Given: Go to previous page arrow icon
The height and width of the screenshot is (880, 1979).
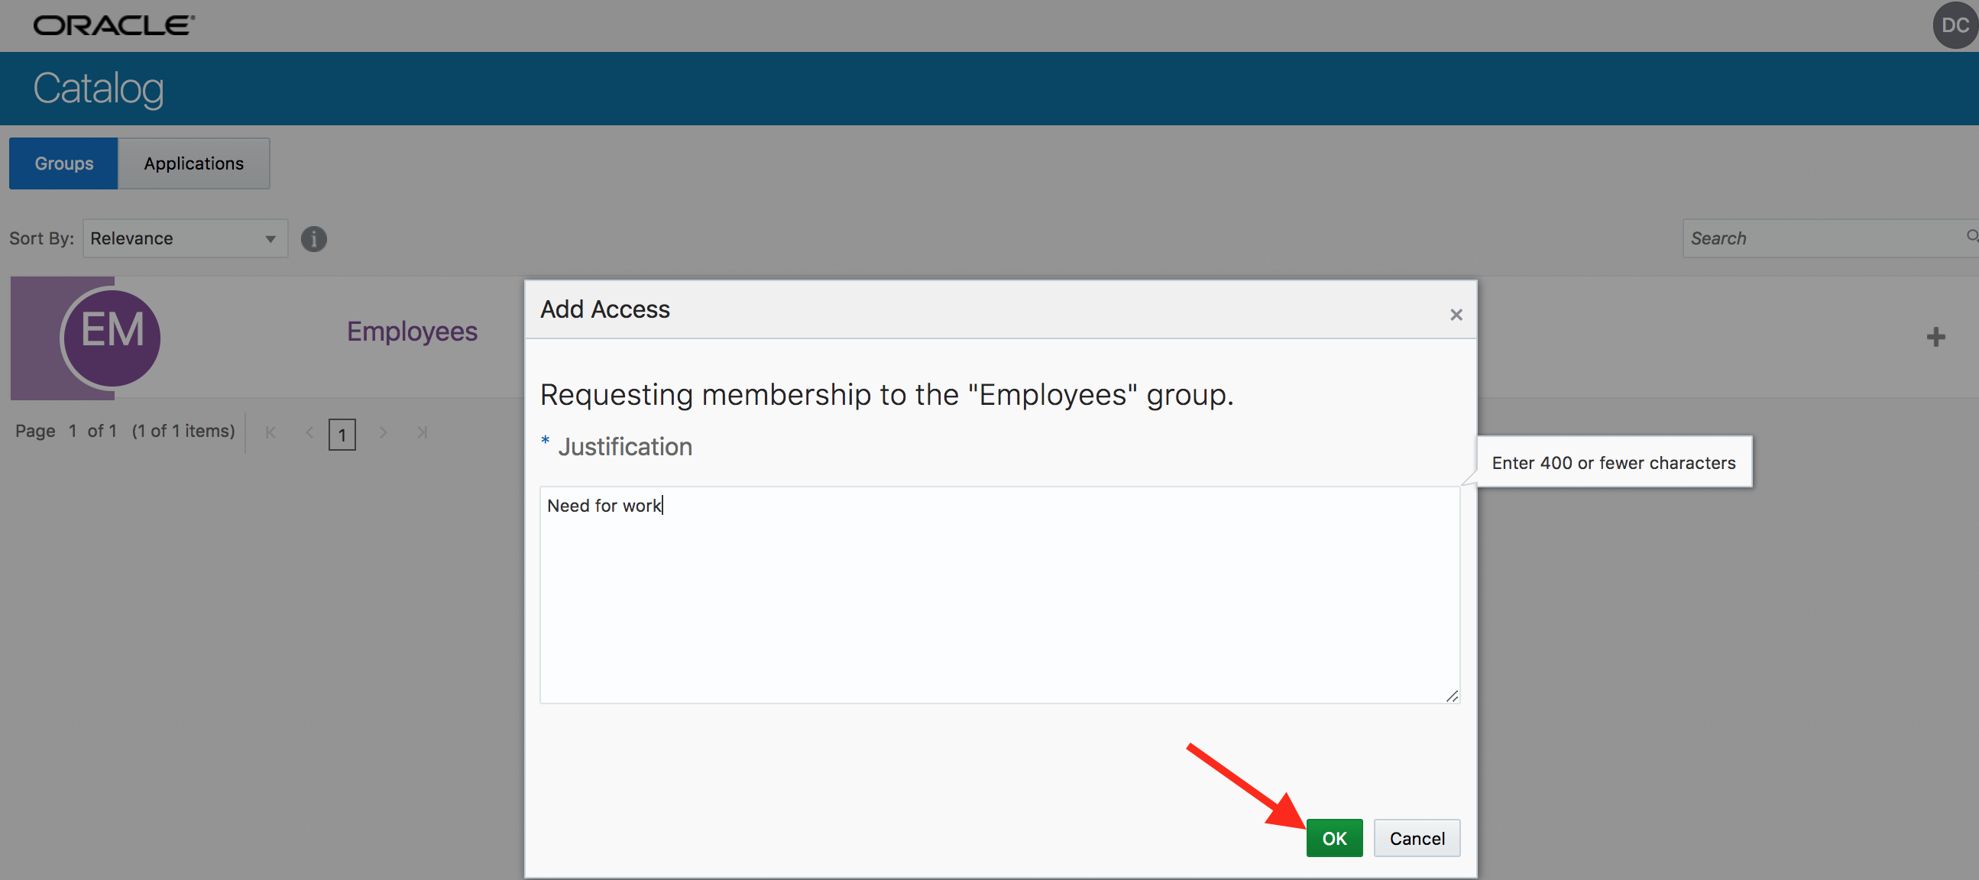Looking at the screenshot, I should coord(309,432).
